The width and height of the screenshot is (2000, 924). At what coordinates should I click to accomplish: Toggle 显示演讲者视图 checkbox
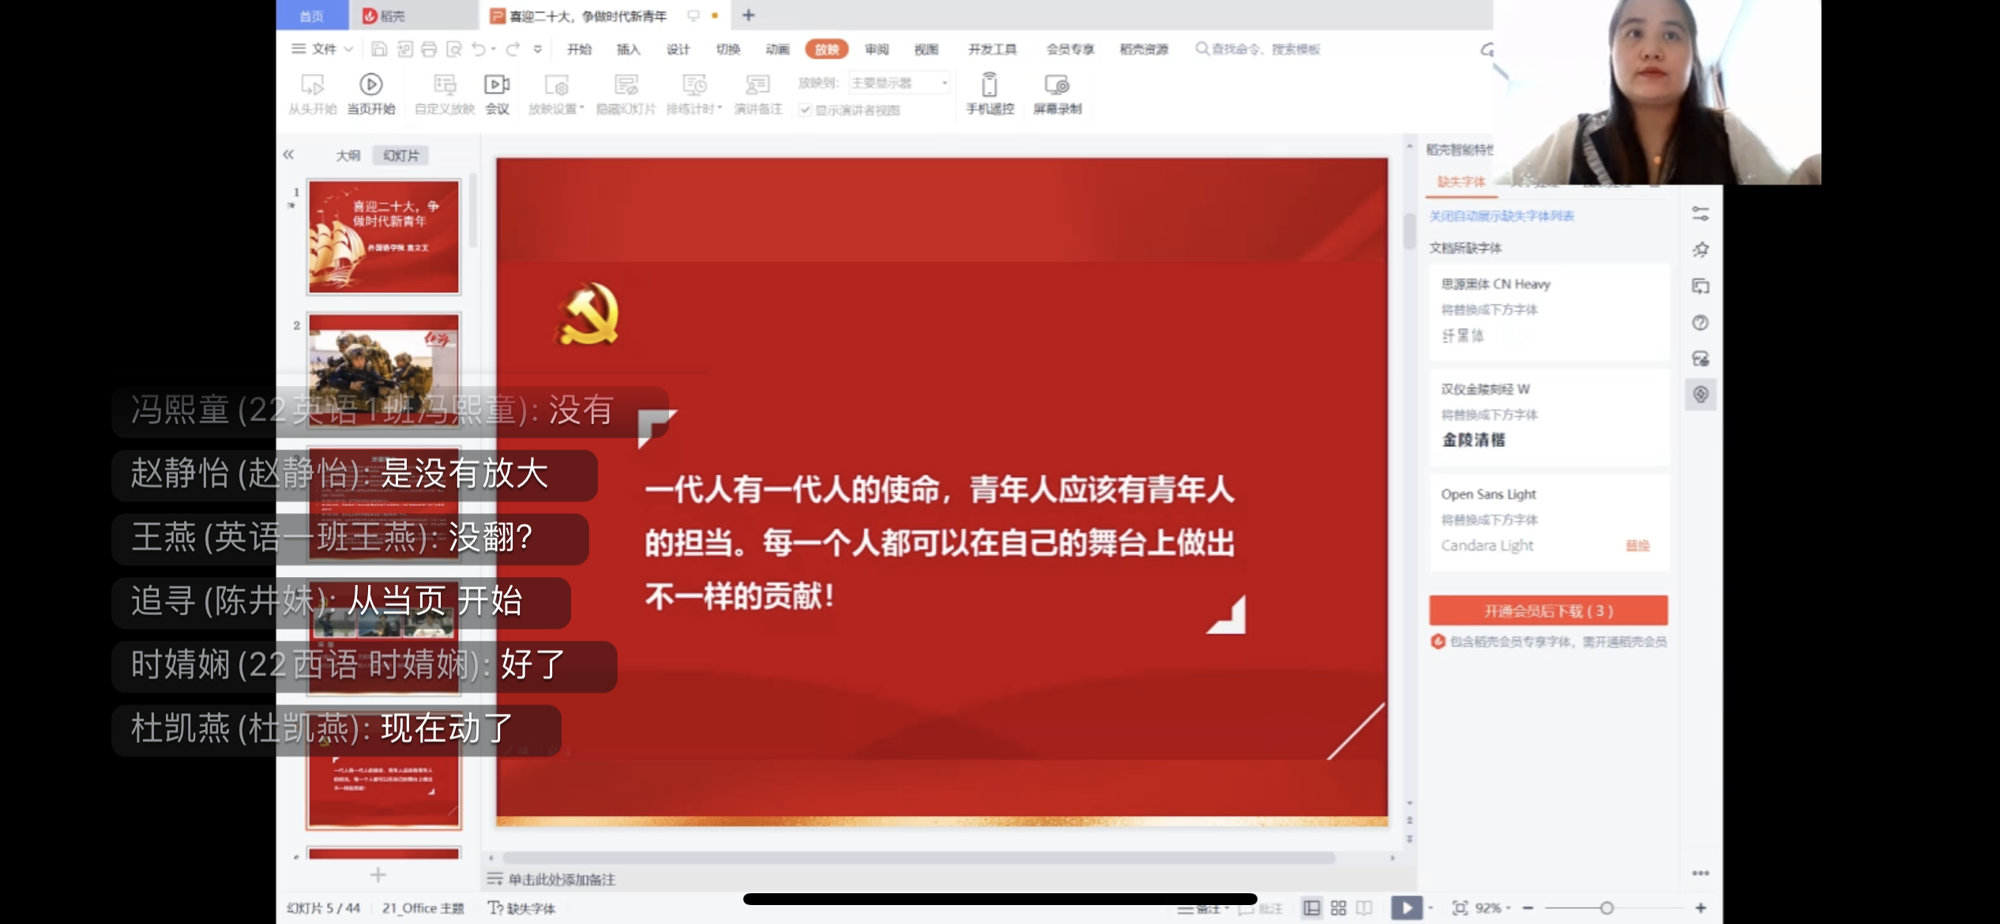[x=805, y=110]
